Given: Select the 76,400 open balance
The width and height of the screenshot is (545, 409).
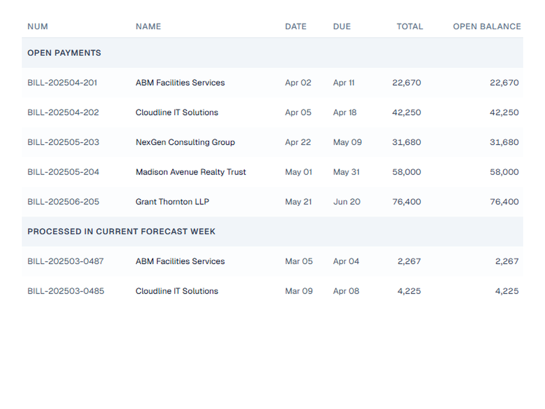Looking at the screenshot, I should click(504, 202).
